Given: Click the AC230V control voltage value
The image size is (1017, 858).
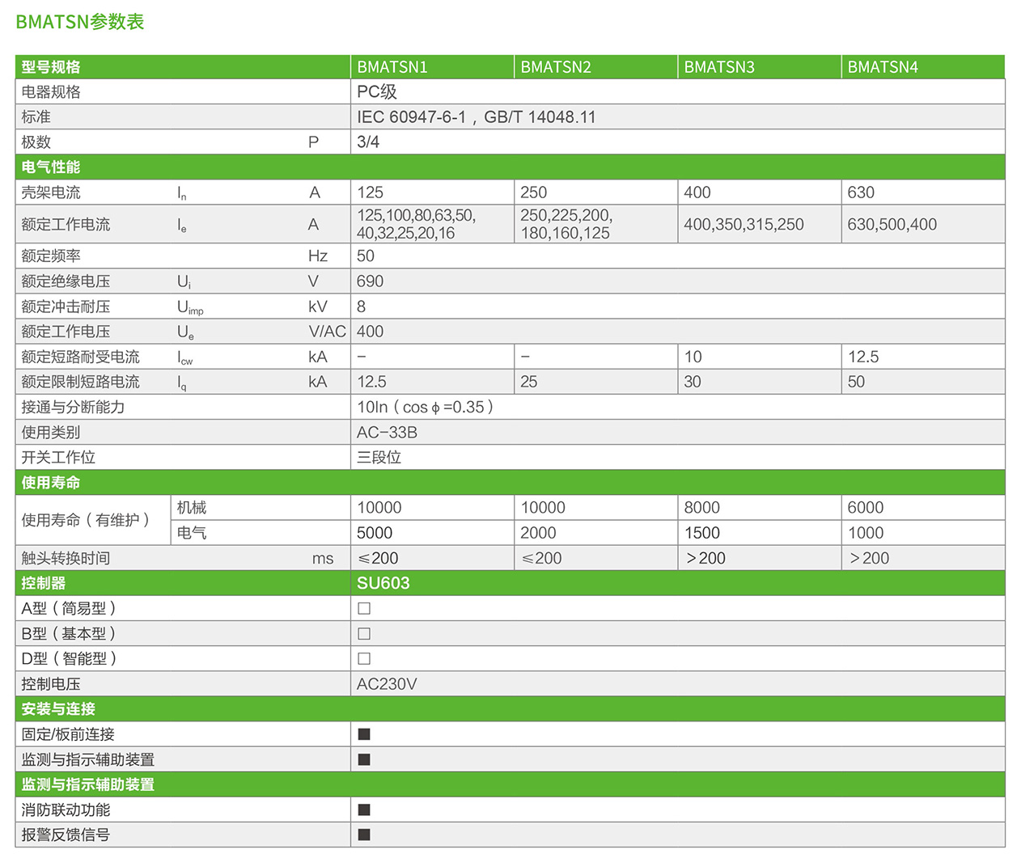Looking at the screenshot, I should (x=387, y=684).
